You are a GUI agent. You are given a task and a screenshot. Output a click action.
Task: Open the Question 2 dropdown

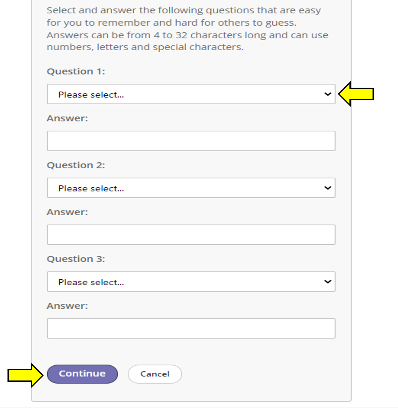click(x=191, y=188)
